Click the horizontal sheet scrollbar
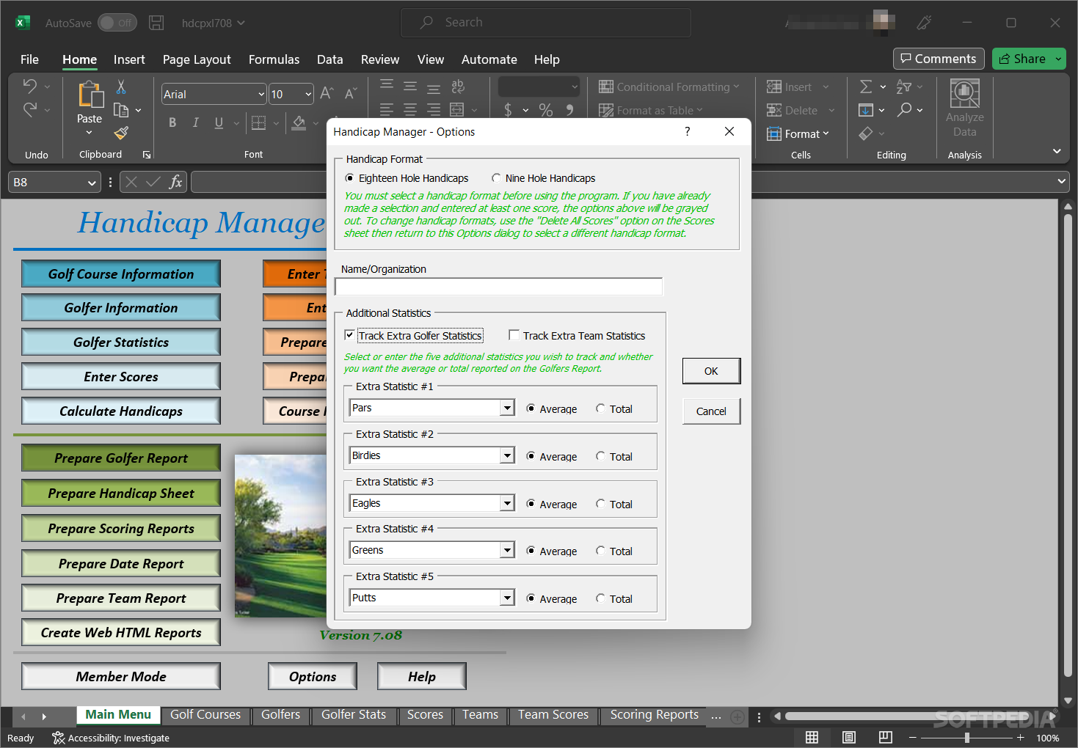1078x748 pixels. point(916,716)
